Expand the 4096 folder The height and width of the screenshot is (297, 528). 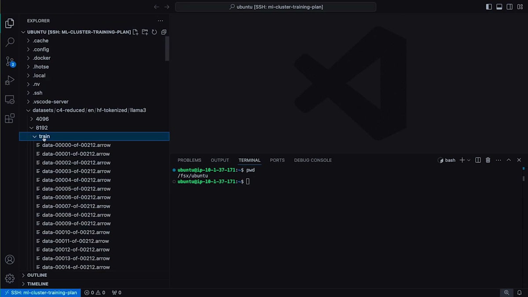(94, 119)
